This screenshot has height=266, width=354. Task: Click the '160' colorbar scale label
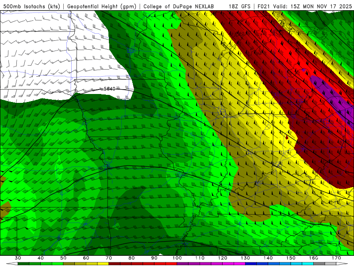(x=314, y=258)
